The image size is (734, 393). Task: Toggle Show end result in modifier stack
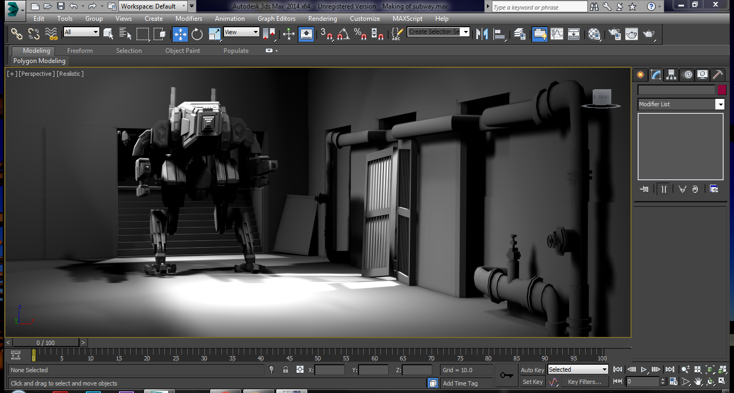point(664,189)
